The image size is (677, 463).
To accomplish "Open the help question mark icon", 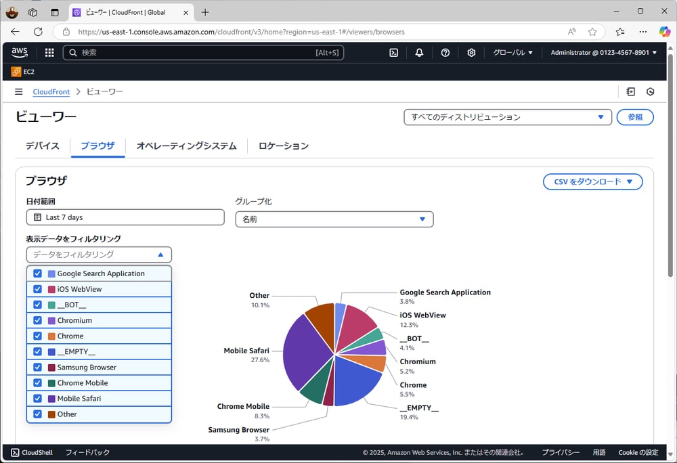I will (x=445, y=53).
